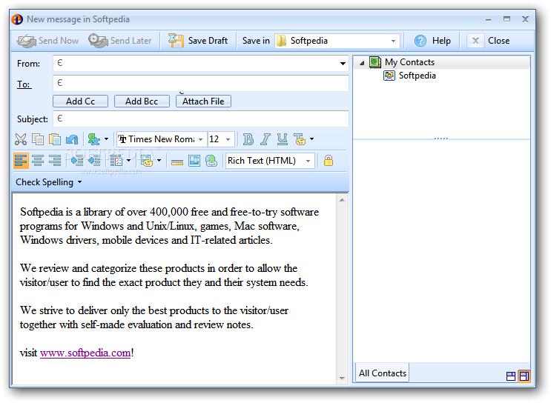The height and width of the screenshot is (403, 551).
Task: Select the Softpedia contact group
Action: pyautogui.click(x=417, y=76)
